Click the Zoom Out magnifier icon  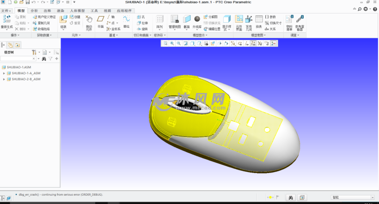tap(178, 43)
